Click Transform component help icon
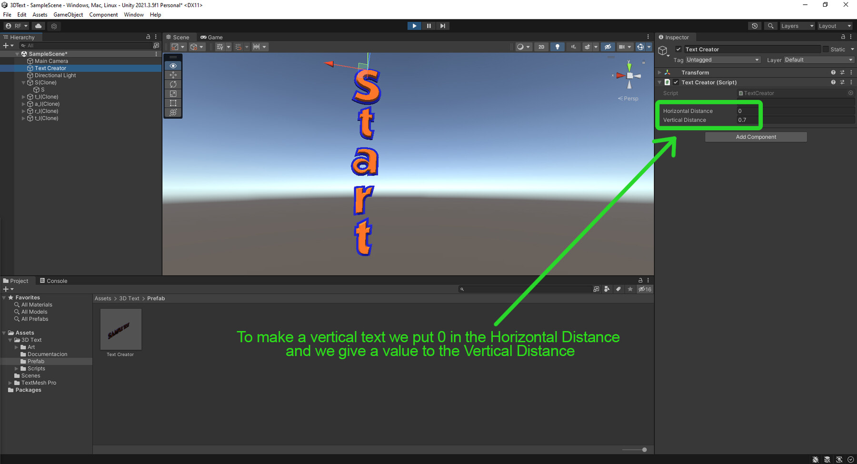 833,72
